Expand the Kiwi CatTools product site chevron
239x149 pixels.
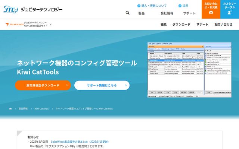(51, 24)
